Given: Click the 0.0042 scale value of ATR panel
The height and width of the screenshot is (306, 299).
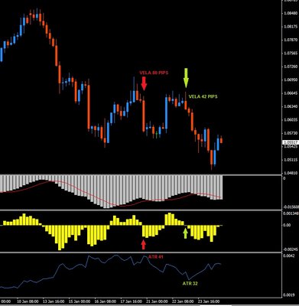Looking at the screenshot, I should click(x=288, y=256).
